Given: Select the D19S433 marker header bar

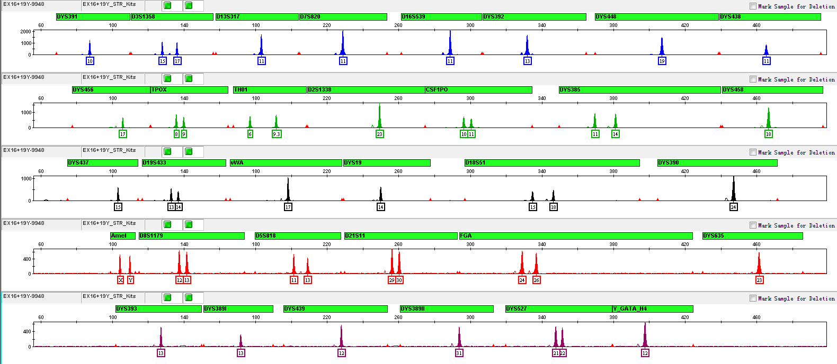Looking at the screenshot, I should pos(184,163).
